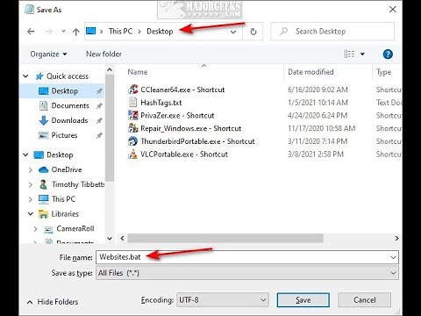Expand the Timothy Tibbetts user folder

coord(31,184)
